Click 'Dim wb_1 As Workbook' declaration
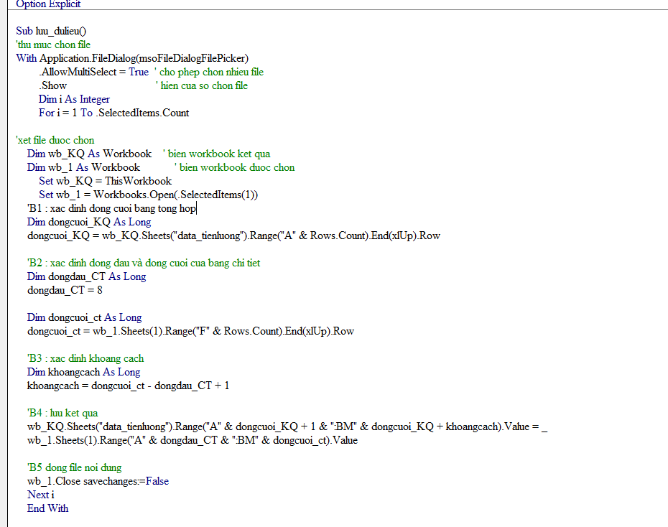The image size is (668, 527). click(x=83, y=167)
